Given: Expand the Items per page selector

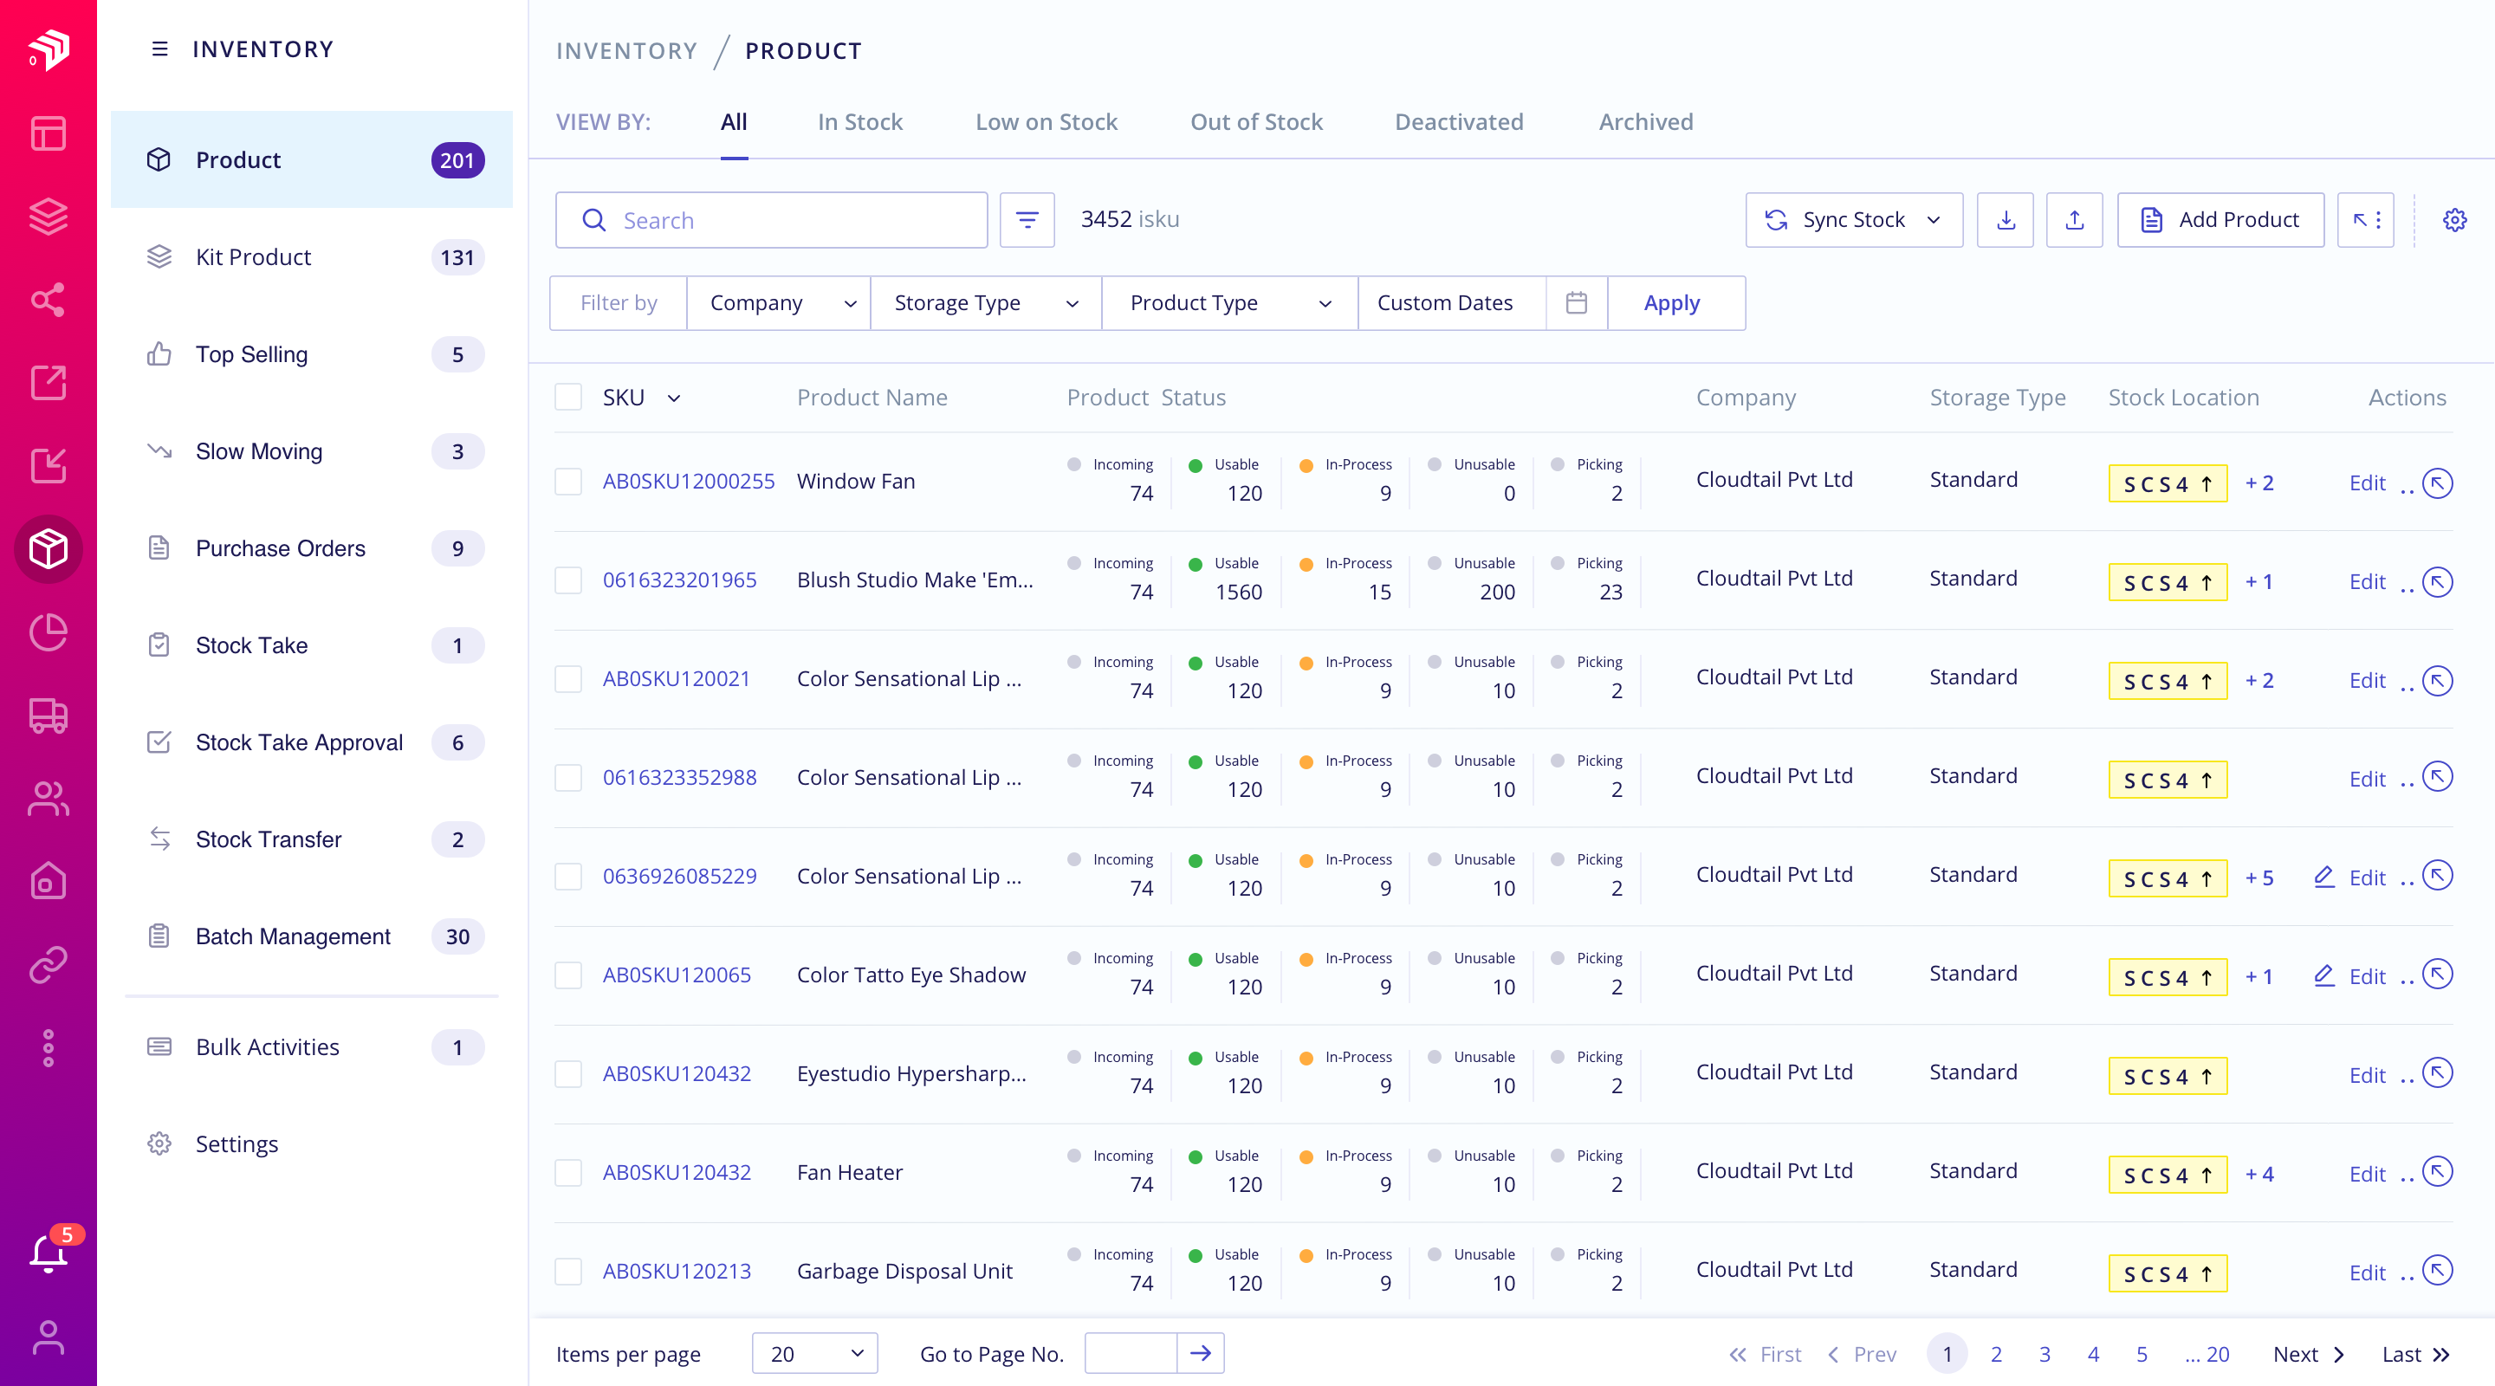Looking at the screenshot, I should (x=813, y=1353).
